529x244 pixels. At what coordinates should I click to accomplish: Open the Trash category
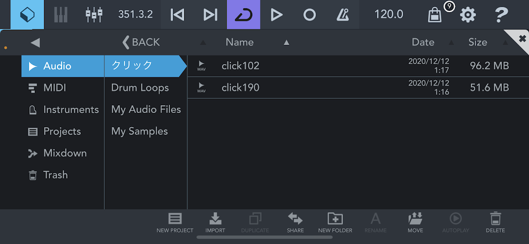click(63, 175)
